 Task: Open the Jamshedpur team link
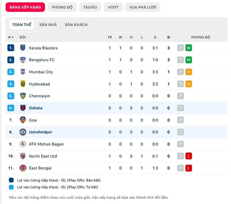tap(41, 132)
